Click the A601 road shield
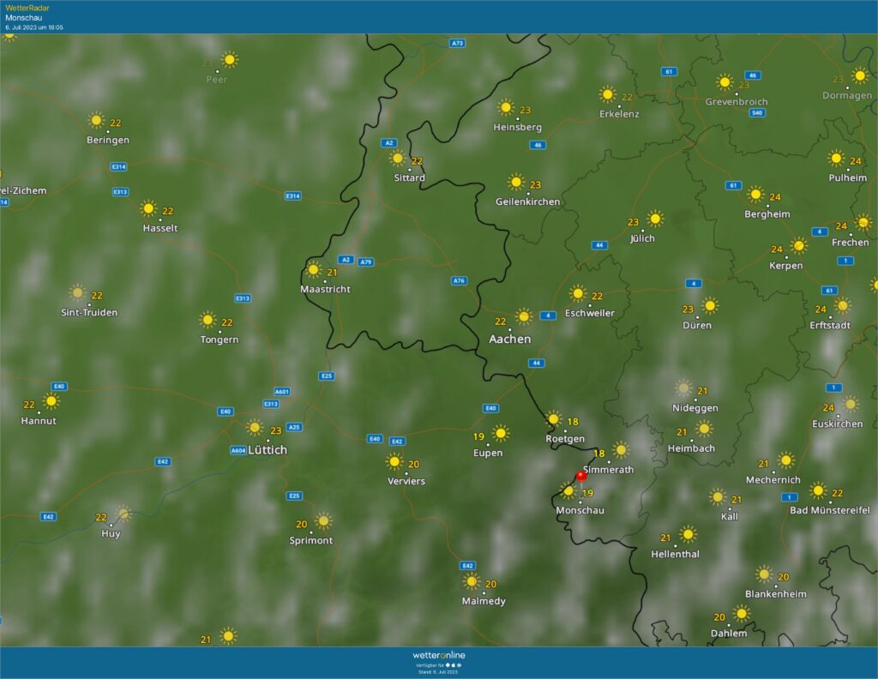Image resolution: width=878 pixels, height=679 pixels. click(x=282, y=392)
